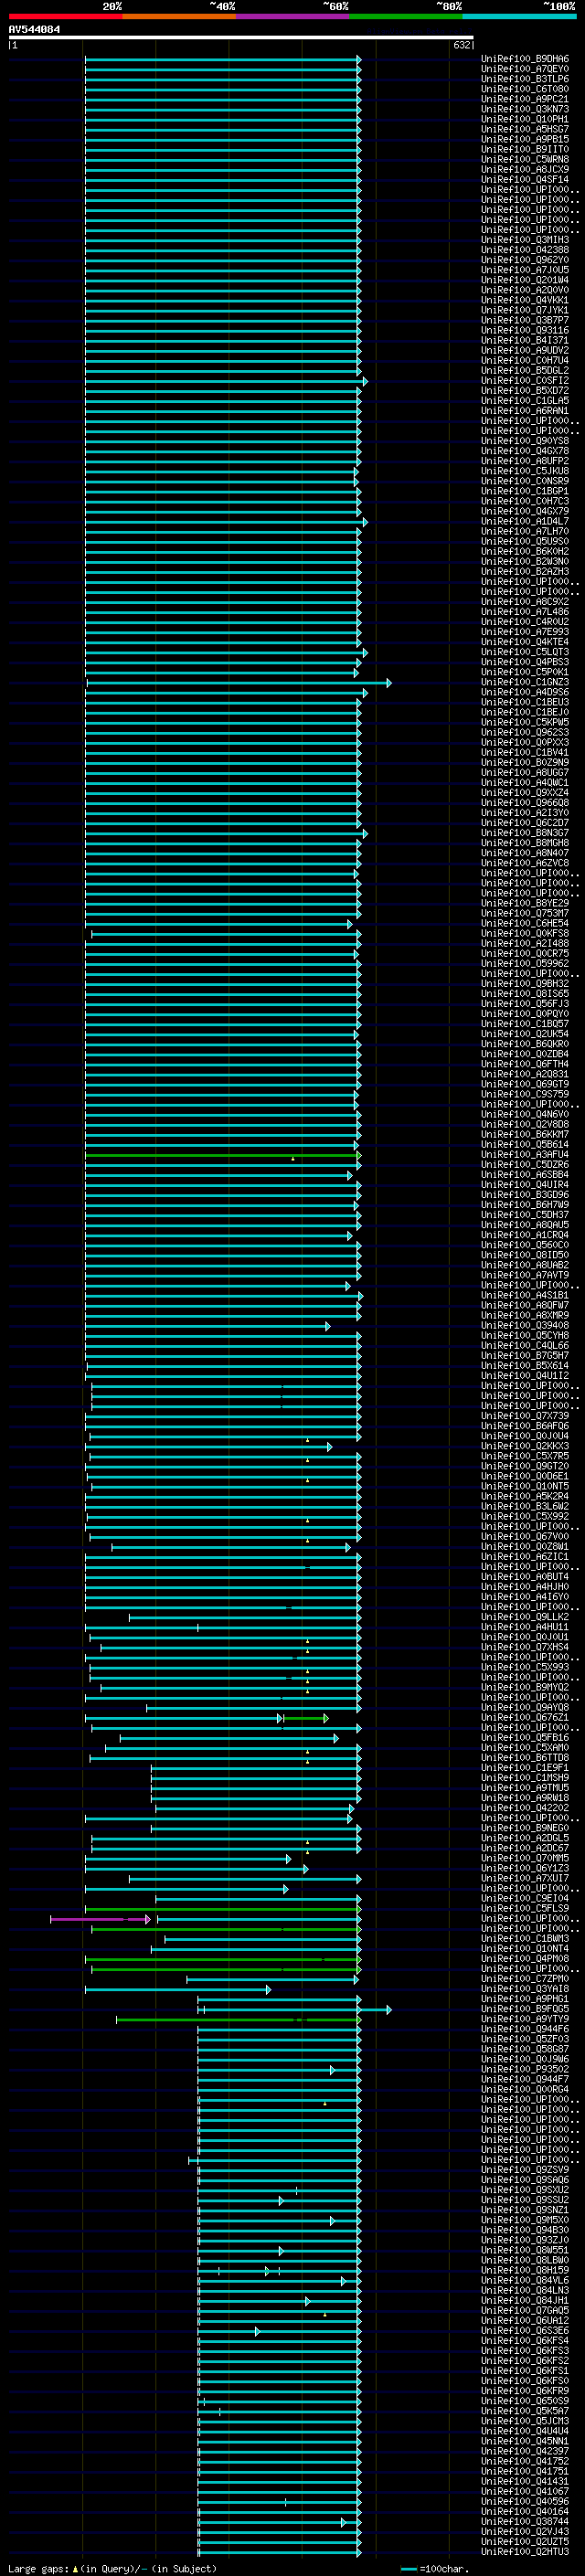Click the cyan ~100% identity legend segment
585x2576 pixels.
(519, 16)
